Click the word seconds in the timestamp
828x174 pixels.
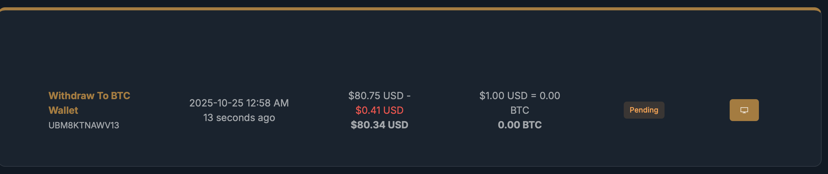(x=236, y=118)
